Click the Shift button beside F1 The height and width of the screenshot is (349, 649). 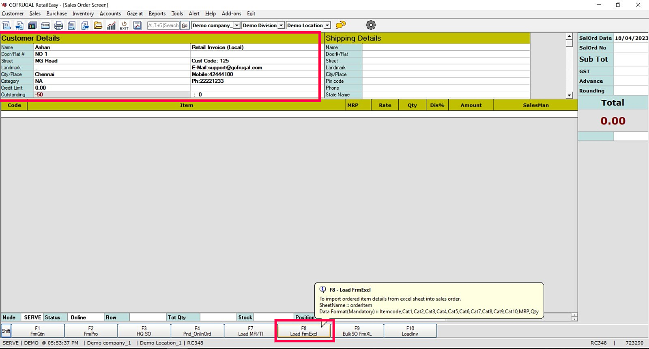[x=6, y=331]
